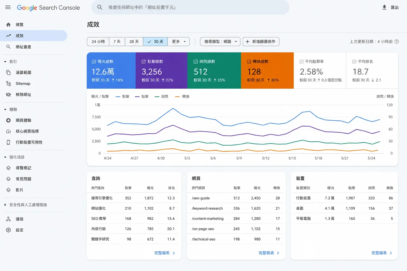Collapse the 強化項目 sidebar section
The image size is (407, 271).
coord(5,157)
